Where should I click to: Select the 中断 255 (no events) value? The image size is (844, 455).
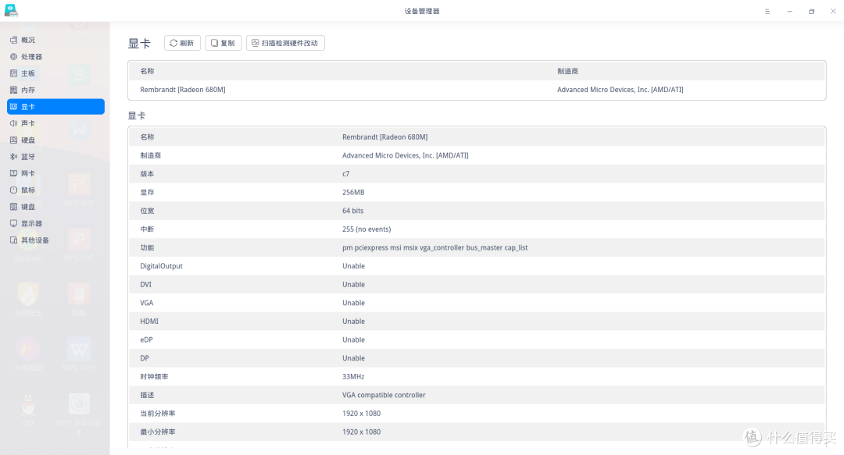coord(367,229)
